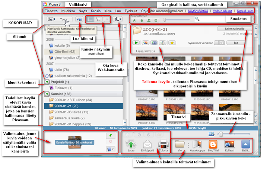The height and width of the screenshot is (169, 267).
Task: Open the Näytä menu
Action: tap(83, 11)
